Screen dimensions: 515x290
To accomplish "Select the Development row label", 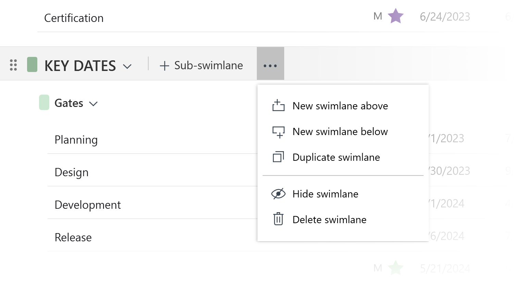I will [88, 205].
